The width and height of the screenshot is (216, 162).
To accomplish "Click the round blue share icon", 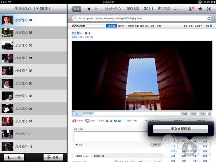I will 115,121.
